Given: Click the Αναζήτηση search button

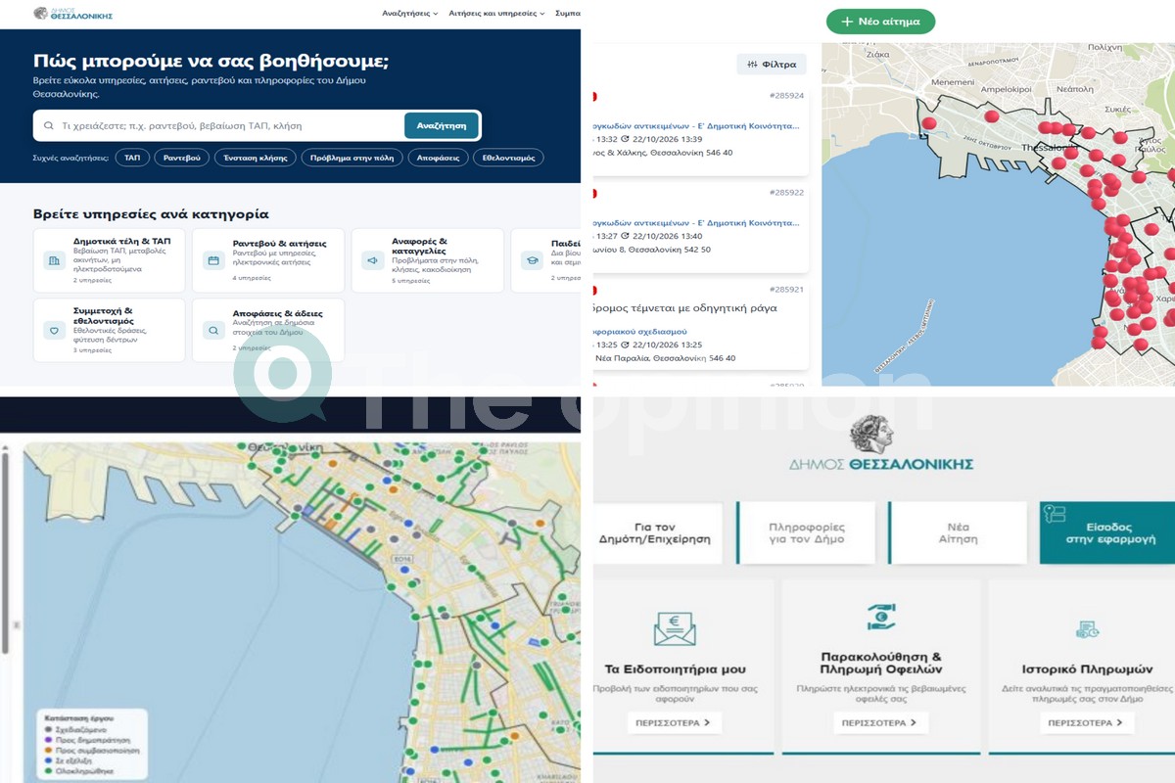Looking at the screenshot, I should click(442, 125).
